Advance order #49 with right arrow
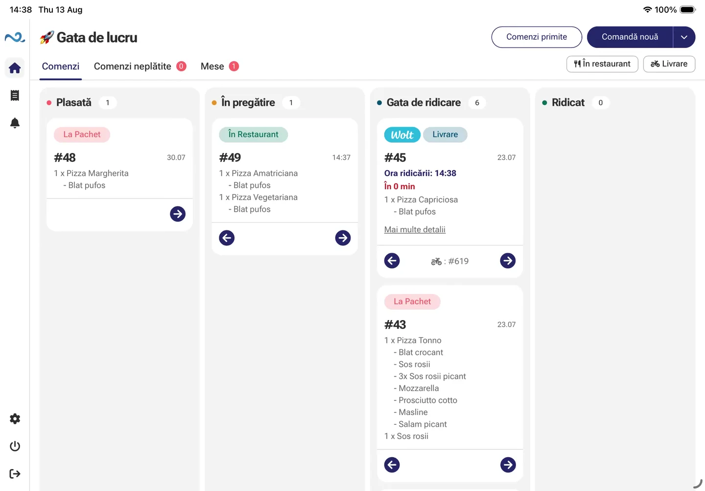This screenshot has width=705, height=491. click(x=343, y=238)
